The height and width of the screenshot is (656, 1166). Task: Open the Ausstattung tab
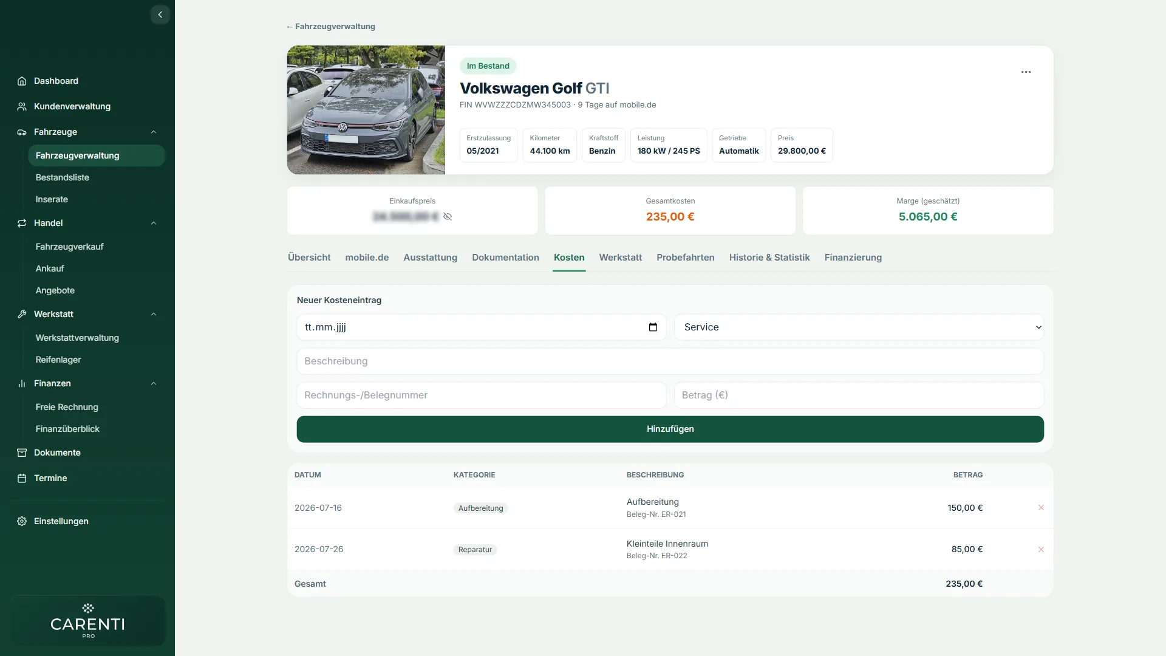(430, 258)
